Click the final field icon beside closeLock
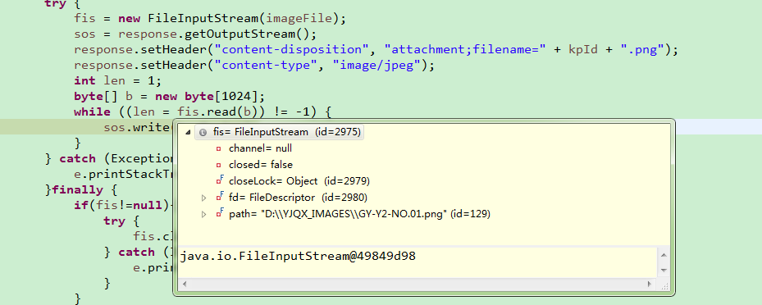 (220, 180)
